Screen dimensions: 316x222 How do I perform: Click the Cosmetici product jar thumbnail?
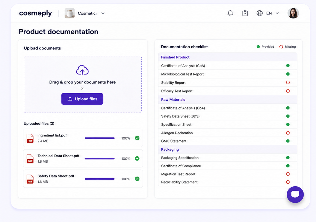pos(69,13)
